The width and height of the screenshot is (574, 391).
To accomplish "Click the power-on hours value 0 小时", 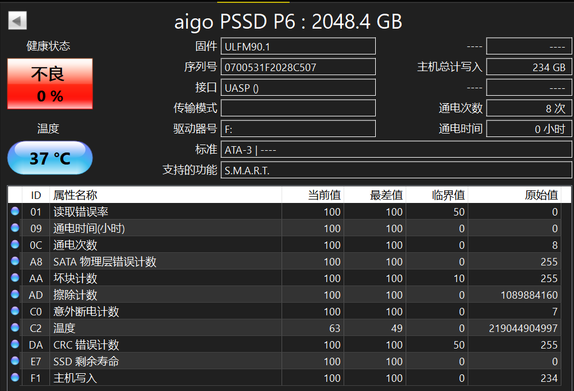I will [x=529, y=128].
